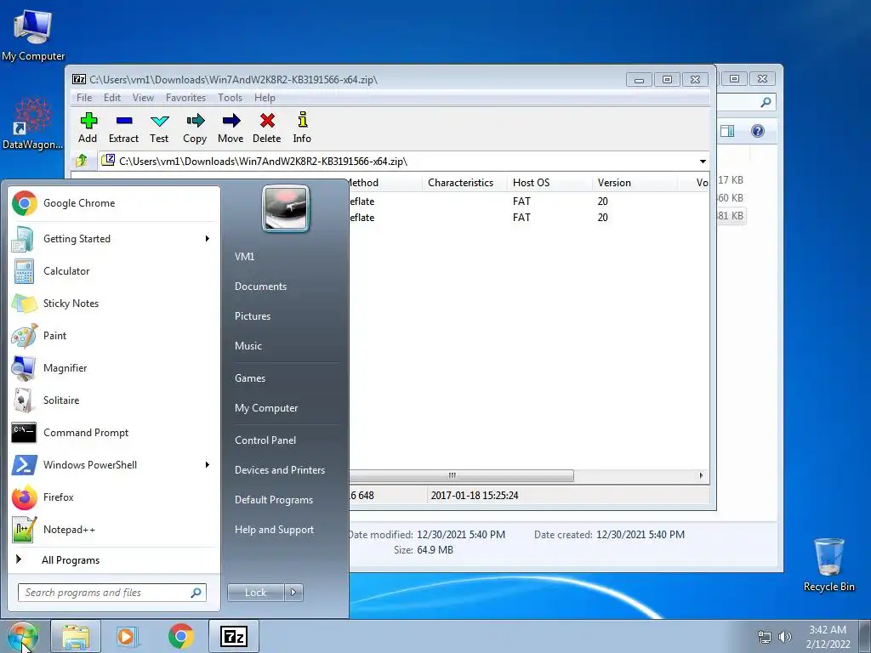The image size is (871, 653).
Task: Open the Recycle Bin
Action: [828, 565]
